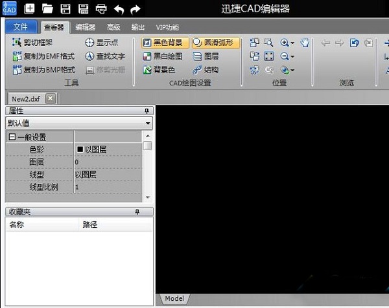Select the 色彩 property row label
The image size is (389, 308).
(x=37, y=149)
